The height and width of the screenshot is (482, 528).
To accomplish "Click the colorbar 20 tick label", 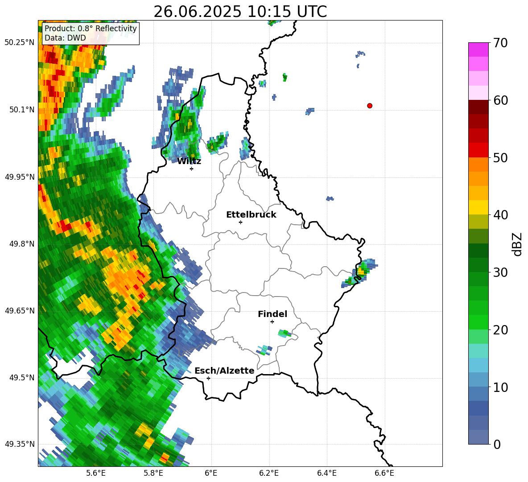I will 501,330.
